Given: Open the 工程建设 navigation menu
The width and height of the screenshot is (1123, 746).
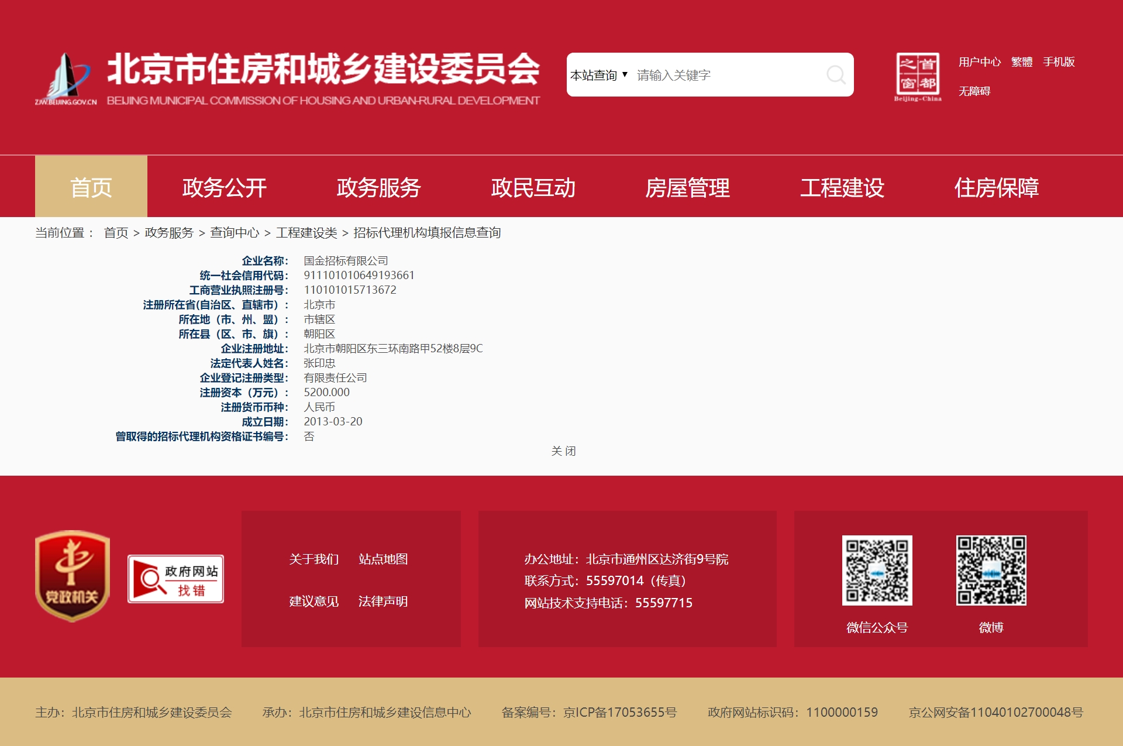Looking at the screenshot, I should [842, 188].
